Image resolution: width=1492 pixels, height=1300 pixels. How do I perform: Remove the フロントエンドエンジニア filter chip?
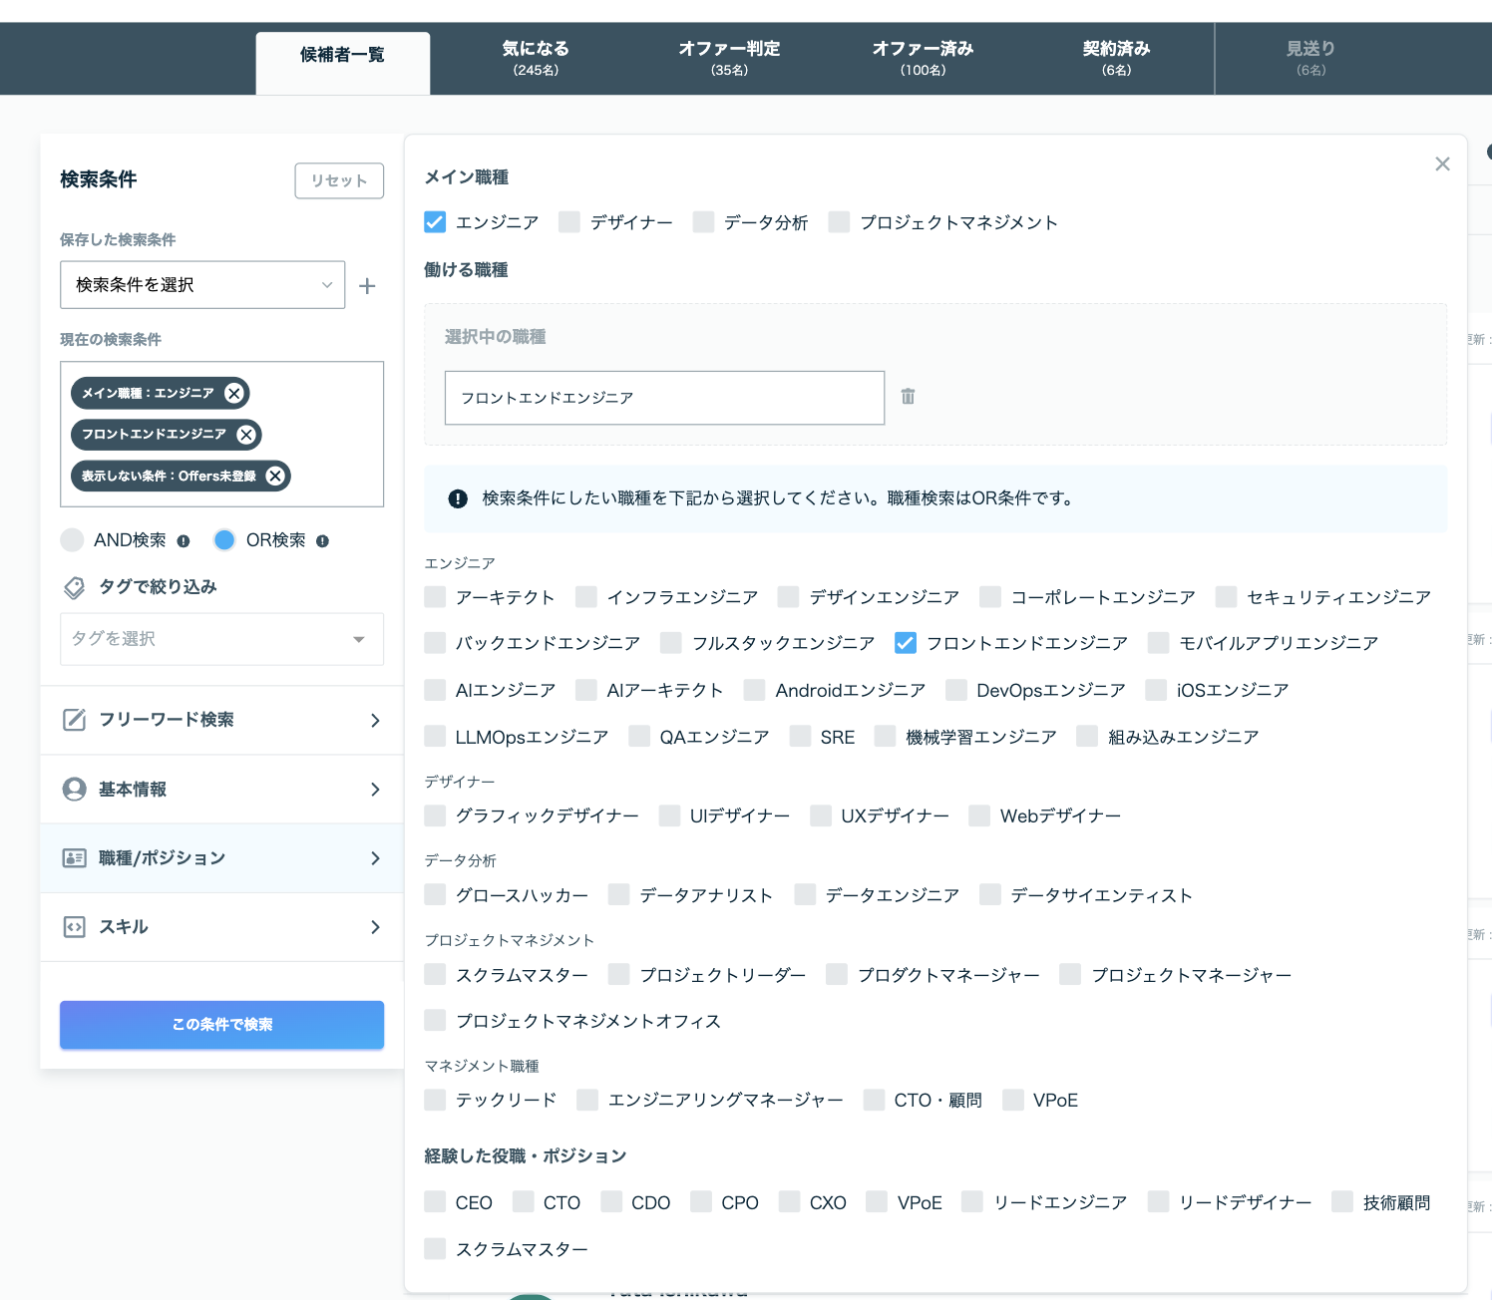click(x=246, y=435)
